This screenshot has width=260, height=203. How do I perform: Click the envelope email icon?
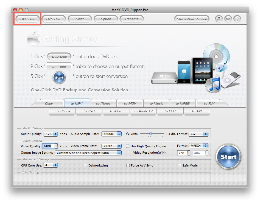coord(228,19)
